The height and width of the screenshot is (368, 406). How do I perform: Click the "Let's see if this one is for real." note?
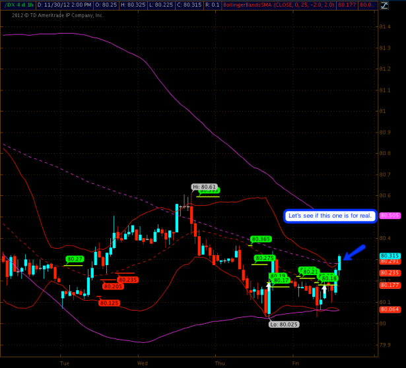tap(330, 216)
